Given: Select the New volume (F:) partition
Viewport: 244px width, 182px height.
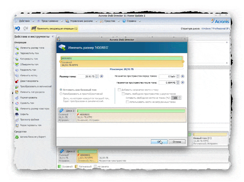Looking at the screenshot, I should [x=210, y=139].
